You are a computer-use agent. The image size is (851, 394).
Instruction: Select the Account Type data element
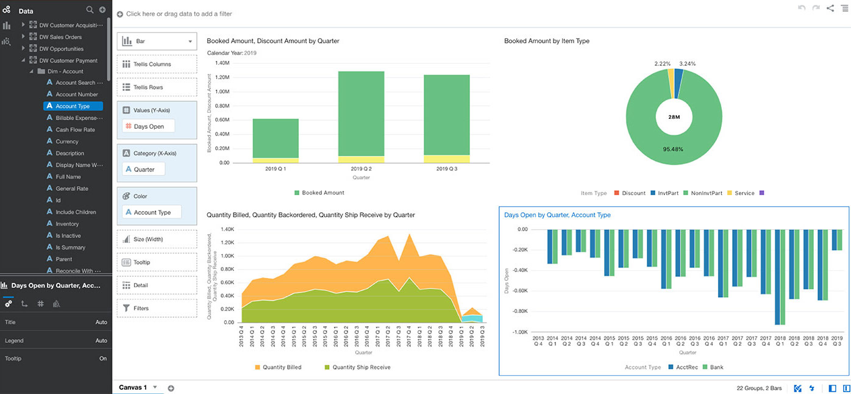point(73,106)
